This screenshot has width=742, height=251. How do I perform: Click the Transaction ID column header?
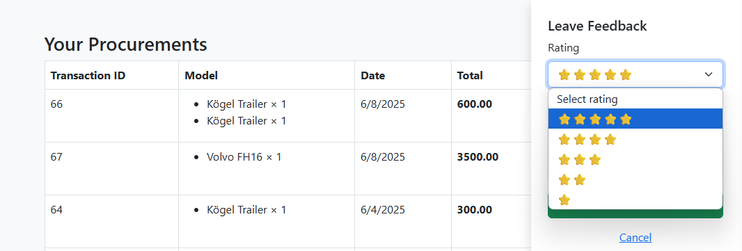point(88,75)
